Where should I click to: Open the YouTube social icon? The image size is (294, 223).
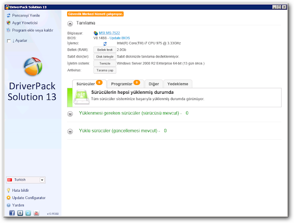36,213
